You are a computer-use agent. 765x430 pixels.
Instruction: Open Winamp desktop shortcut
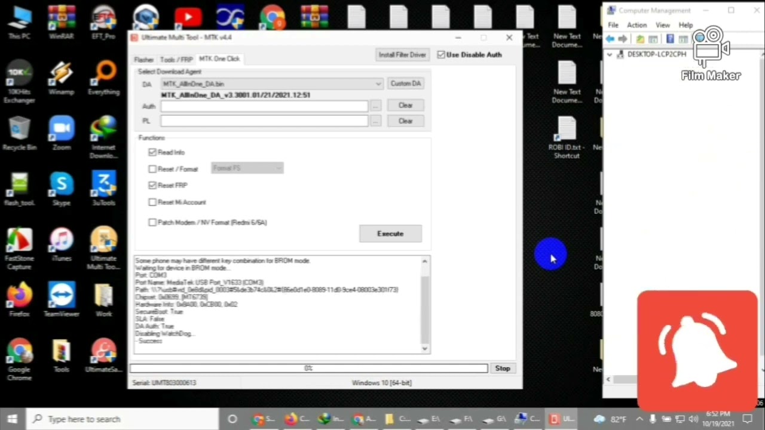[62, 78]
